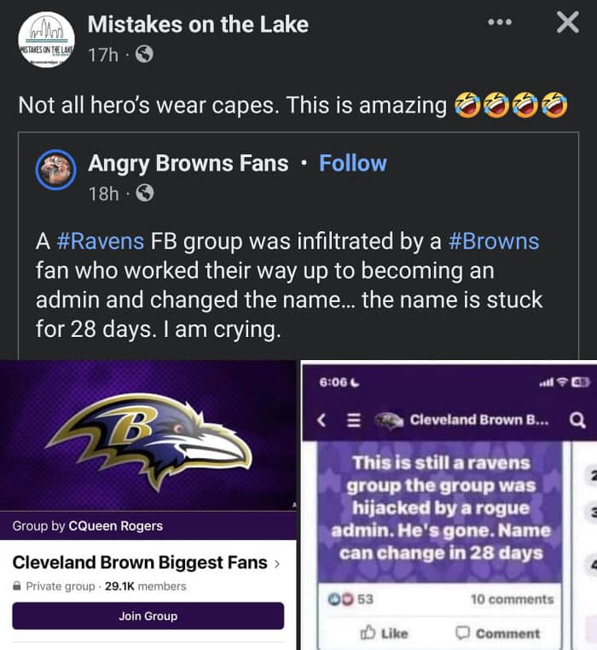
Task: Click the globe icon beside 18h
Action: 144,194
